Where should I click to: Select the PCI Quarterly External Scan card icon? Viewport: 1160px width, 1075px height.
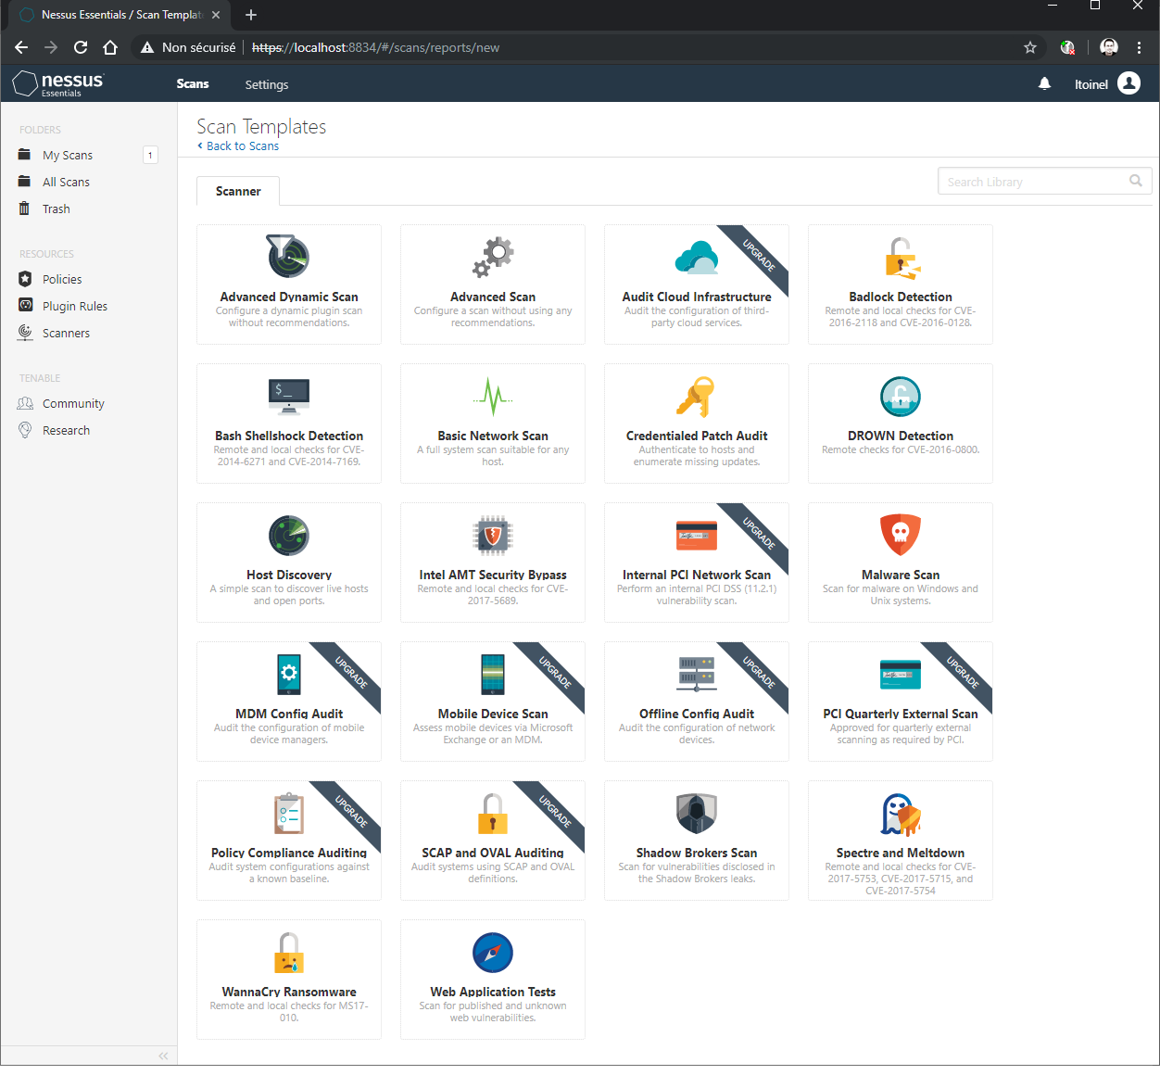coord(901,675)
